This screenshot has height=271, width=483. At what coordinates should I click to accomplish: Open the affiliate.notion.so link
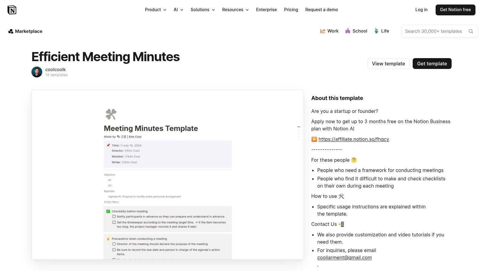pyautogui.click(x=353, y=139)
